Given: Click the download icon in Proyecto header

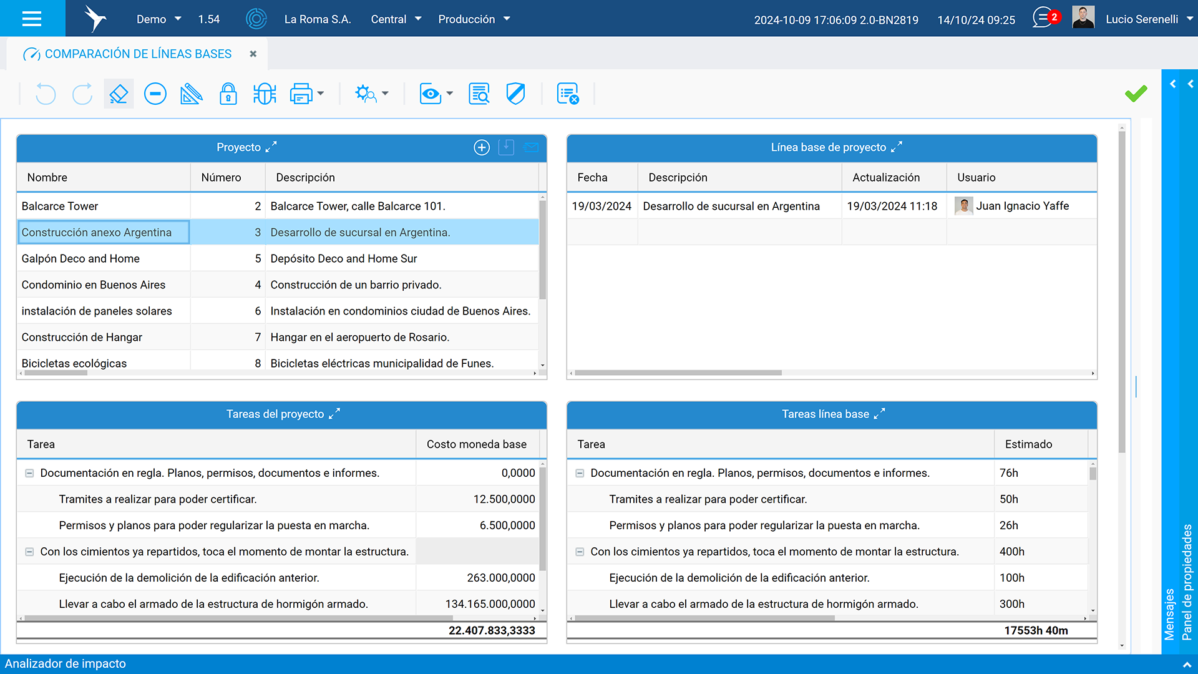Looking at the screenshot, I should tap(506, 148).
